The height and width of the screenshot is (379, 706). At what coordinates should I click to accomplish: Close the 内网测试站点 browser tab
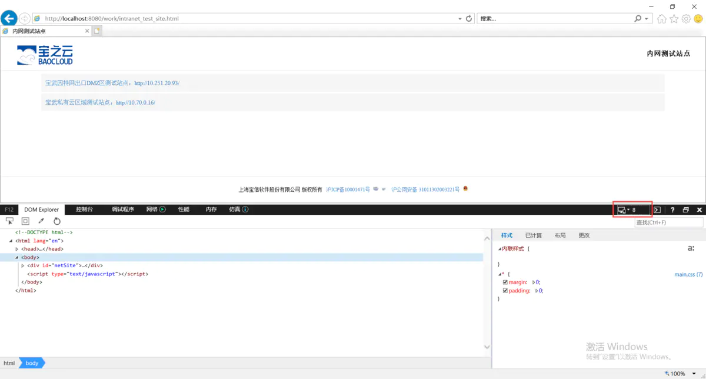pyautogui.click(x=87, y=31)
